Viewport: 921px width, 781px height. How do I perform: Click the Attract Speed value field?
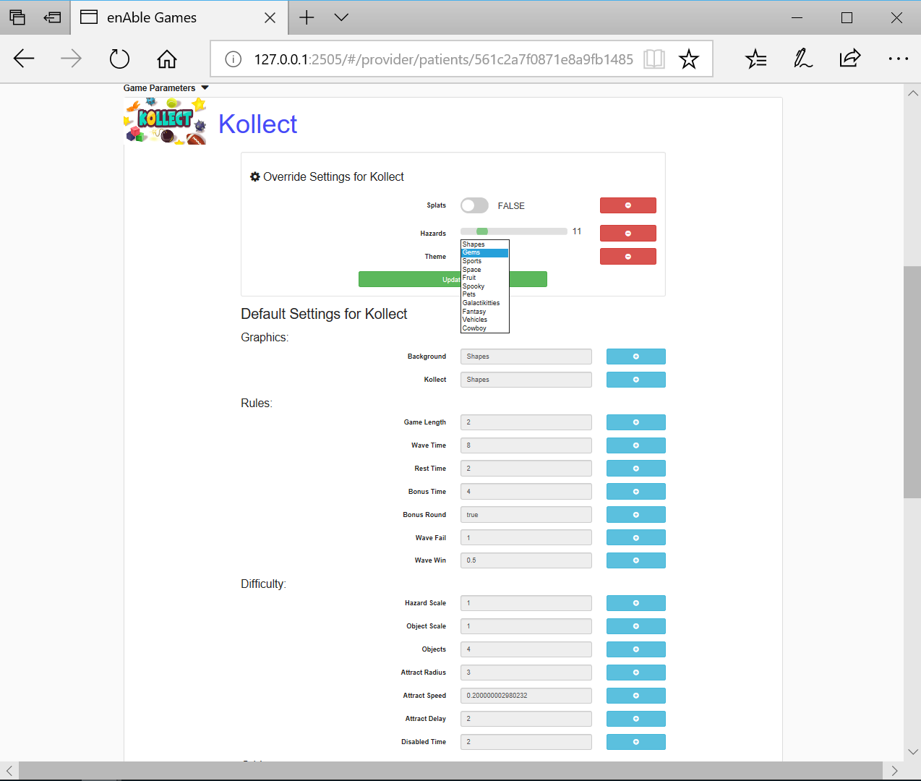526,696
